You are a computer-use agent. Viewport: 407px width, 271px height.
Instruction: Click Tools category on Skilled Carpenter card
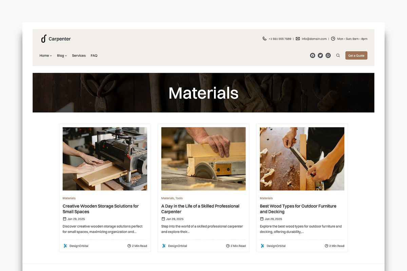(179, 198)
